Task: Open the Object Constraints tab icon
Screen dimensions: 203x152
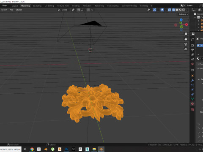Action: click(x=192, y=95)
